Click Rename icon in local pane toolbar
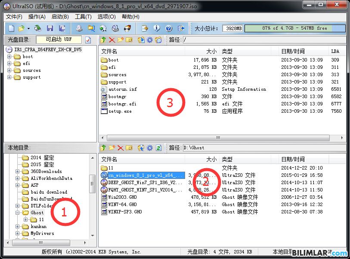Screen dimensions: 350x259 [129, 148]
